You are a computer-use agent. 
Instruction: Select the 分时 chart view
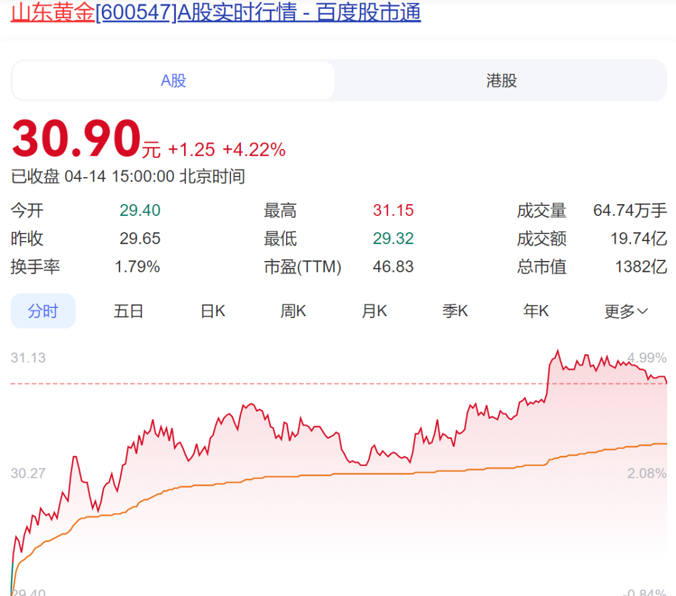43,311
